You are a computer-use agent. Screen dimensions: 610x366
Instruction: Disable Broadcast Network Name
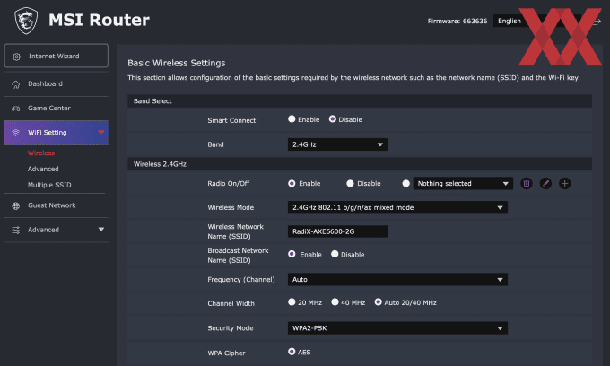point(335,254)
